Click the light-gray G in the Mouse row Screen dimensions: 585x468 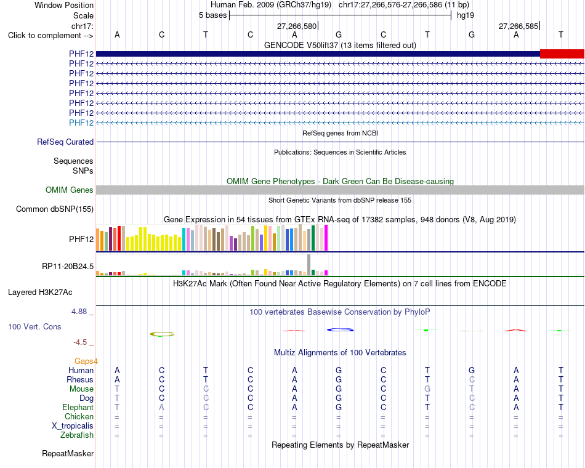(427, 389)
